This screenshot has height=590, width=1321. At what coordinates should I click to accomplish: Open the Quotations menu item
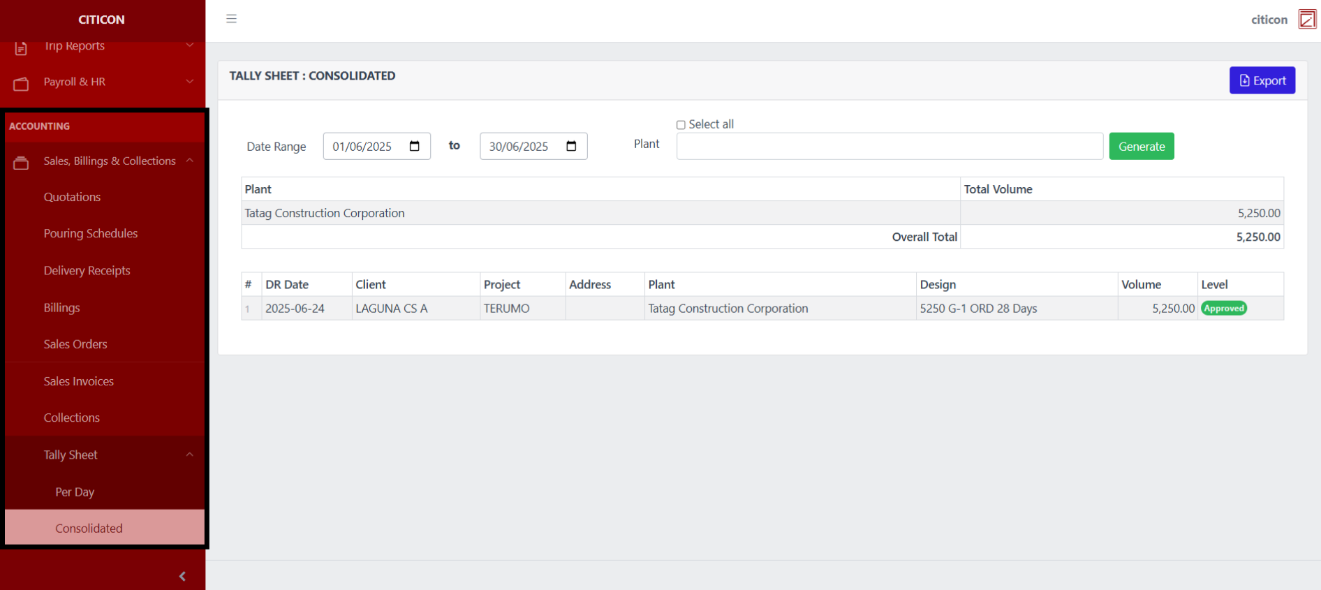click(x=72, y=197)
